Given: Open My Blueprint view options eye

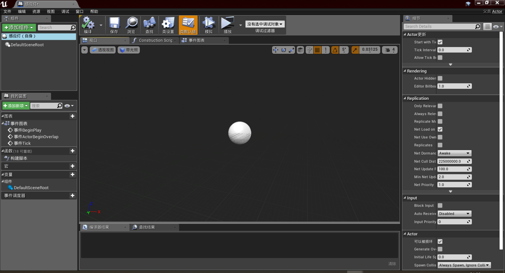Looking at the screenshot, I should pos(69,106).
